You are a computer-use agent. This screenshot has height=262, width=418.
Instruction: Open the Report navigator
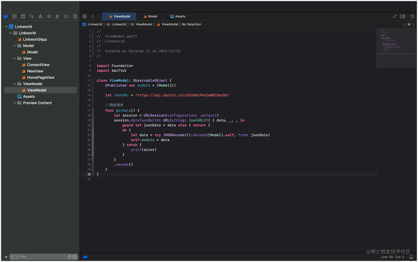point(75,16)
